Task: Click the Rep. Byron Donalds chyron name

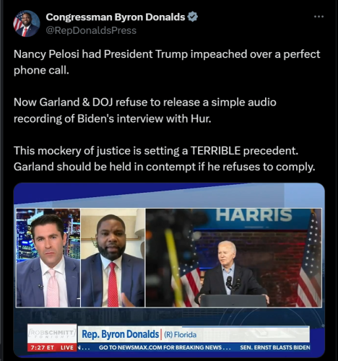Action: (121, 334)
